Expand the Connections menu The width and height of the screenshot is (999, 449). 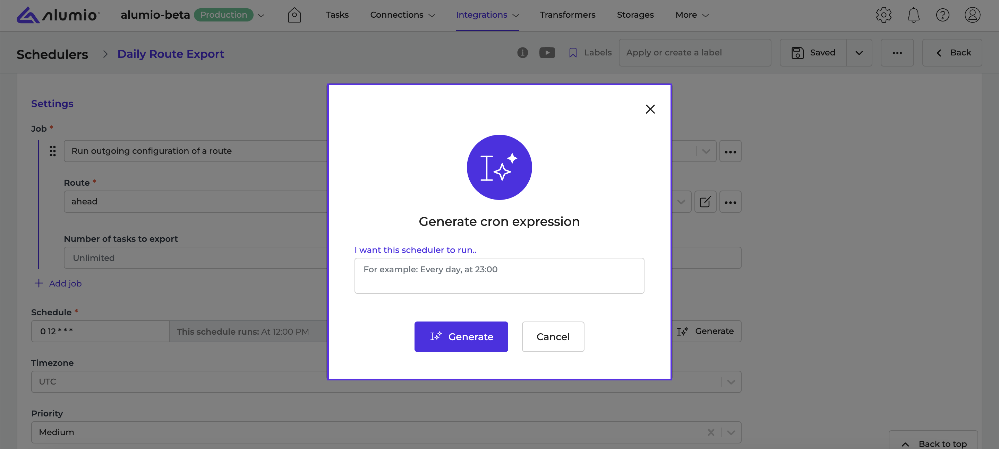(402, 15)
